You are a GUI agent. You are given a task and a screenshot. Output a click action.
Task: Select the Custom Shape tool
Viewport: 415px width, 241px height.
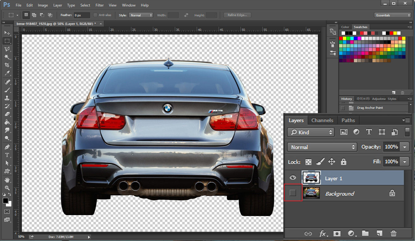[x=7, y=171]
